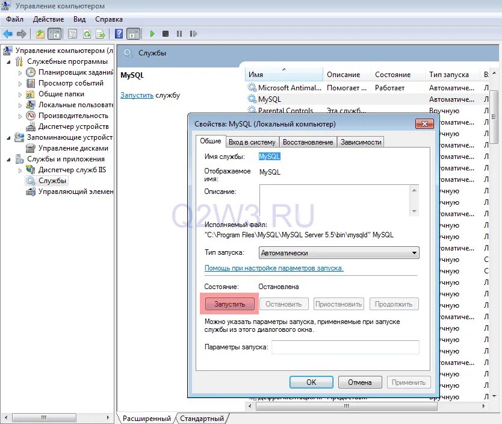The height and width of the screenshot is (424, 502).
Task: Click the Управляющий элемент WMI icon
Action: [31, 192]
